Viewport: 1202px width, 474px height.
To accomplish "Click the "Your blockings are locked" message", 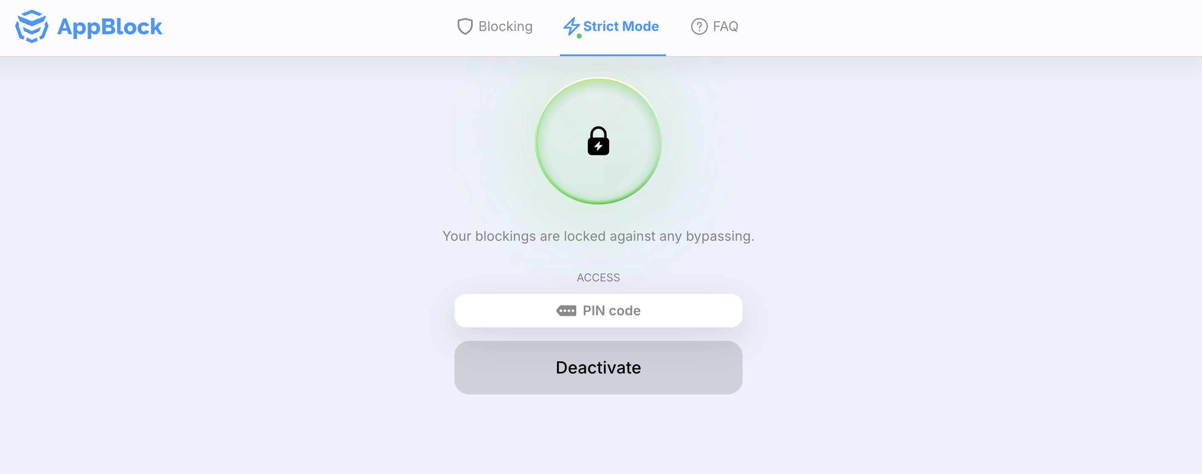I will click(x=598, y=236).
